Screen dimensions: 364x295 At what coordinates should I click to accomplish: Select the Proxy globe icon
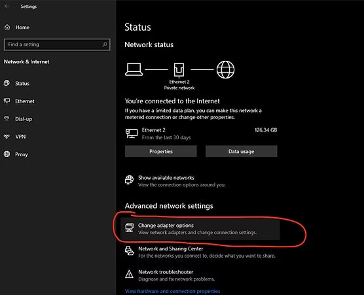(7, 154)
